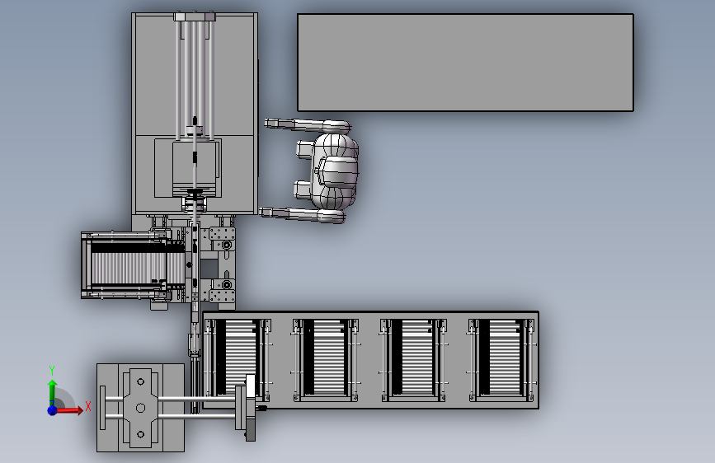Click the blue Z axis ball at the triad origin

tap(53, 410)
